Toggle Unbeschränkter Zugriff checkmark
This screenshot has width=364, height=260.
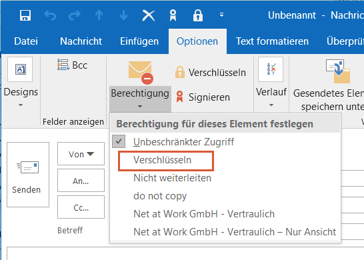(x=119, y=141)
